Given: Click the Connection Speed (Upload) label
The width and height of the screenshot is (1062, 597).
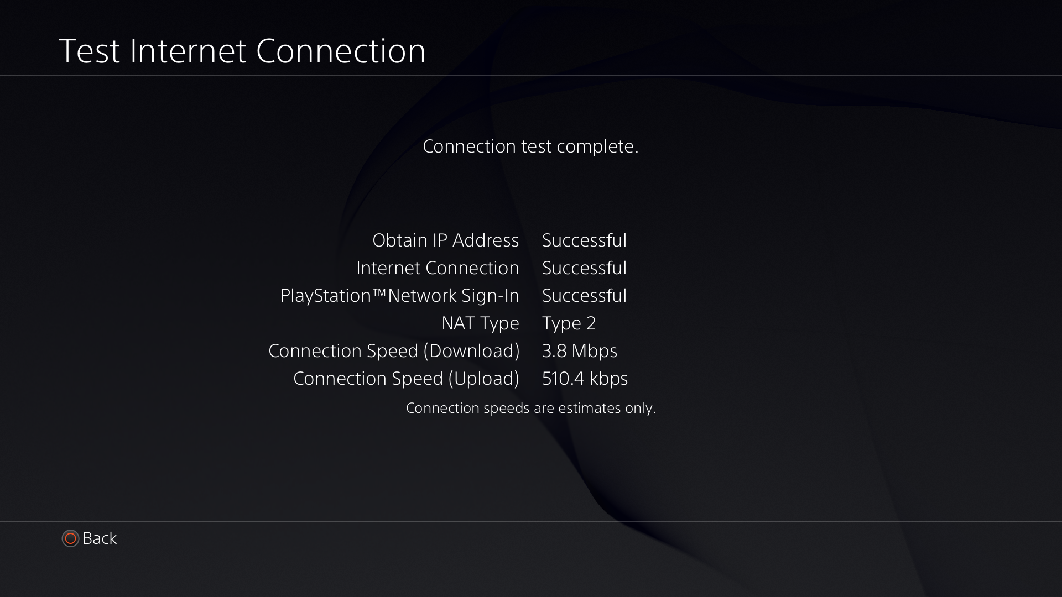Looking at the screenshot, I should (406, 379).
